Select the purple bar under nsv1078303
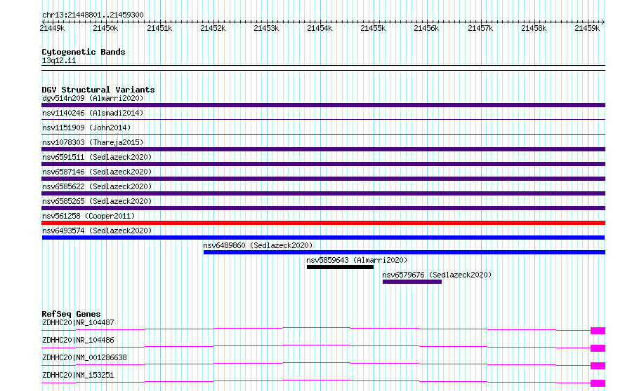 click(x=323, y=149)
